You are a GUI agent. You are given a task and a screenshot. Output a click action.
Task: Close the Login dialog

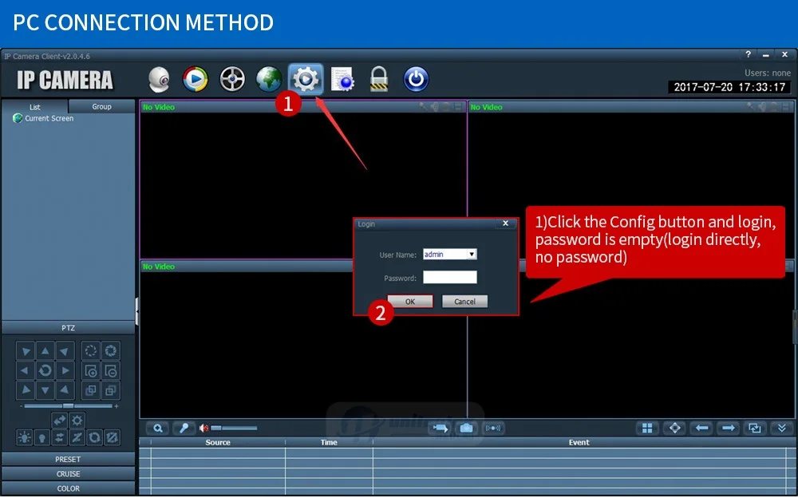(x=505, y=223)
